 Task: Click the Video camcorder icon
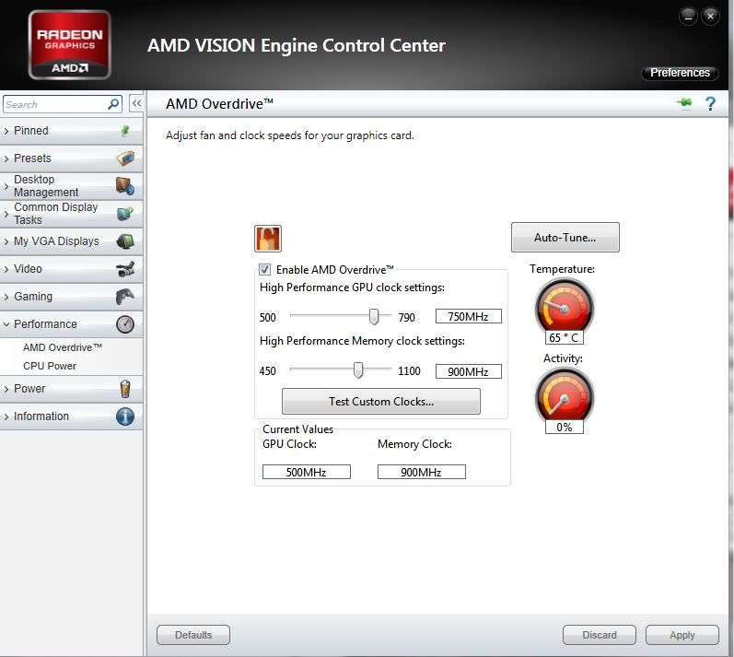tap(125, 269)
